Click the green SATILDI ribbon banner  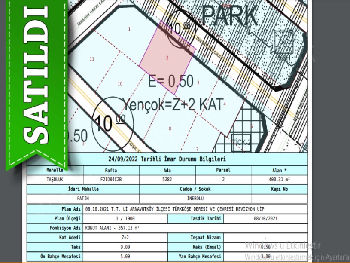click(x=35, y=82)
